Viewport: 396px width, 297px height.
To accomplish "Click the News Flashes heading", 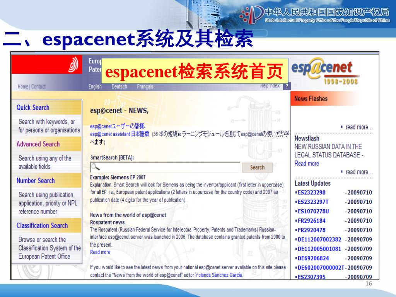I will pos(311,99).
